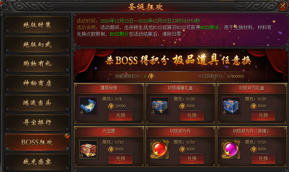289x172 pixels.
Task: Select the 鸿运当头 tab
Action: pyautogui.click(x=37, y=103)
